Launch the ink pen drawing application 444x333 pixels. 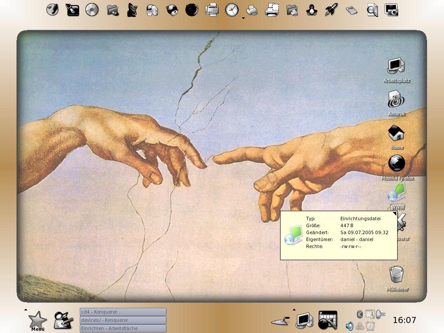pos(72,10)
